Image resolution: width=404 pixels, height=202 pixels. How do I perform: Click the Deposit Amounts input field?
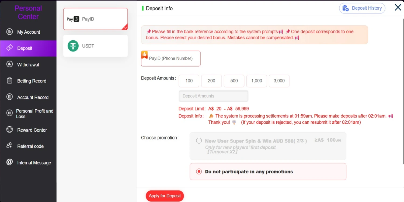(x=214, y=96)
